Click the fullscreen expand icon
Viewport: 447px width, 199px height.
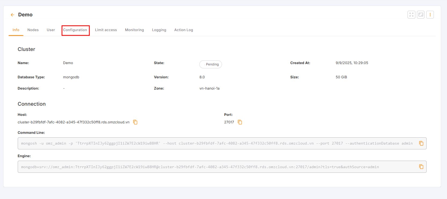tap(411, 15)
